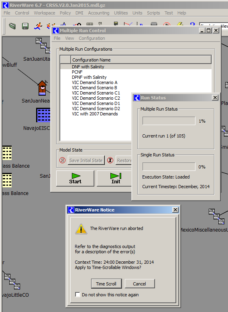
Task: Open File menu in Multiple Run Control
Action: (57, 38)
